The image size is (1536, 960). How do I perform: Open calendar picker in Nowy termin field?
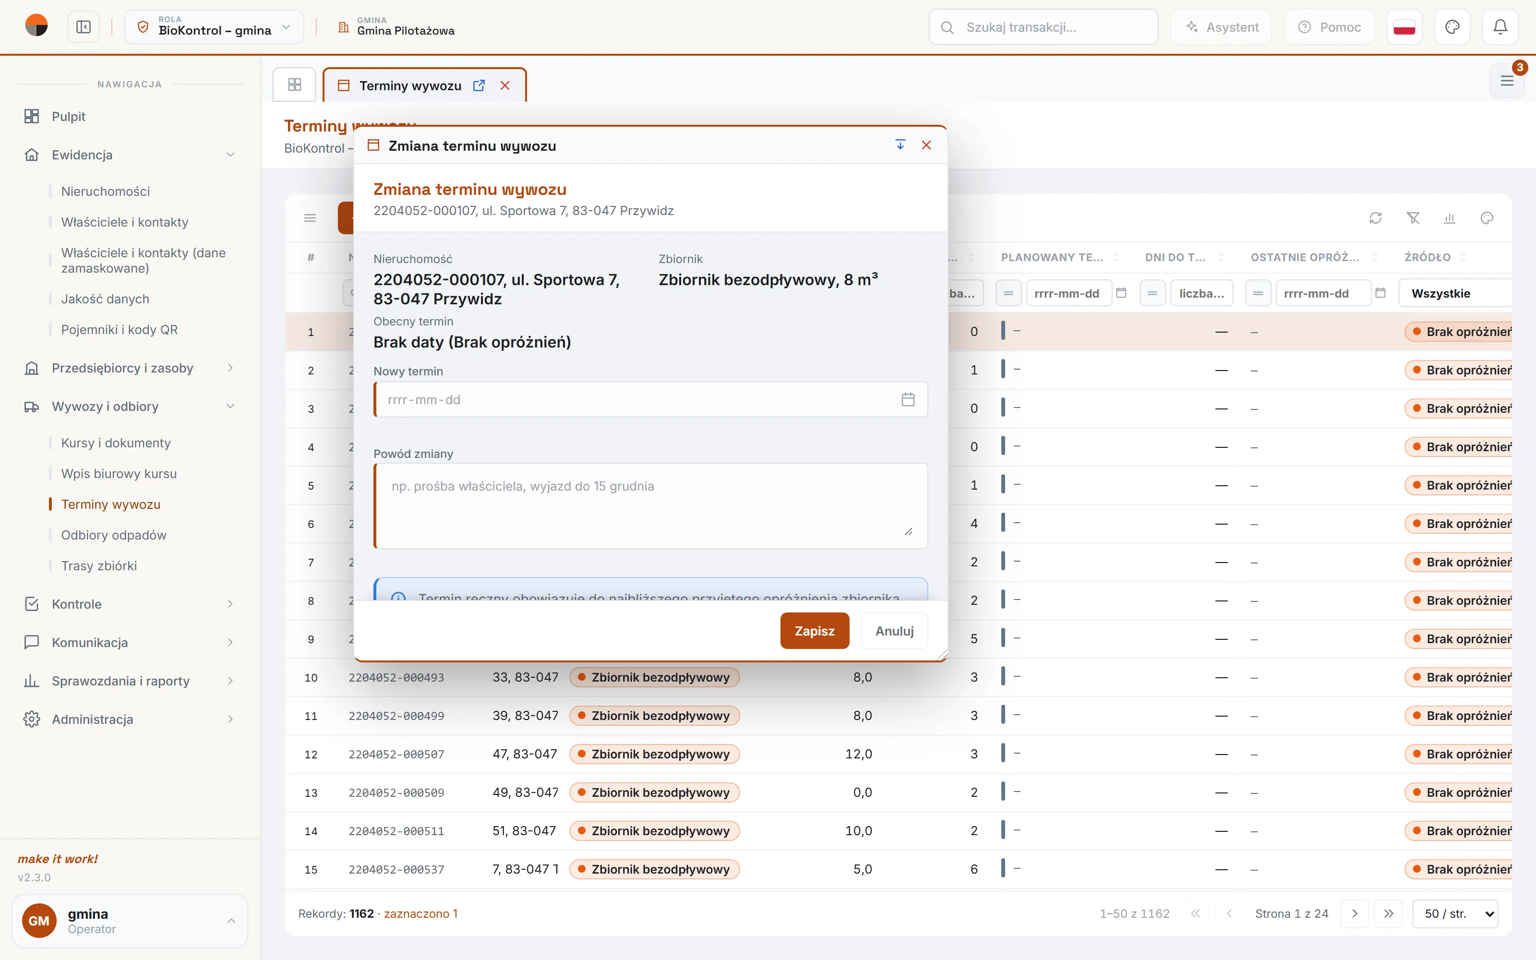click(908, 399)
